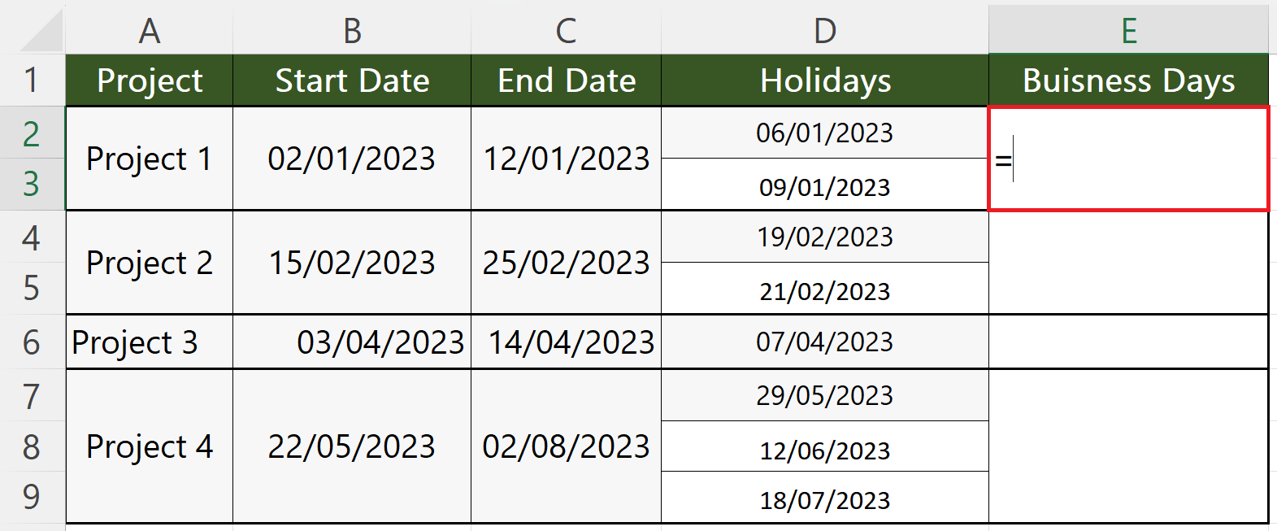Select end date 12/01/2023 for Project 1
The height and width of the screenshot is (531, 1277).
[x=566, y=159]
